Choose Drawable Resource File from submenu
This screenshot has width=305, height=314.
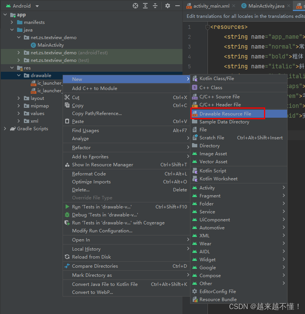pos(225,114)
